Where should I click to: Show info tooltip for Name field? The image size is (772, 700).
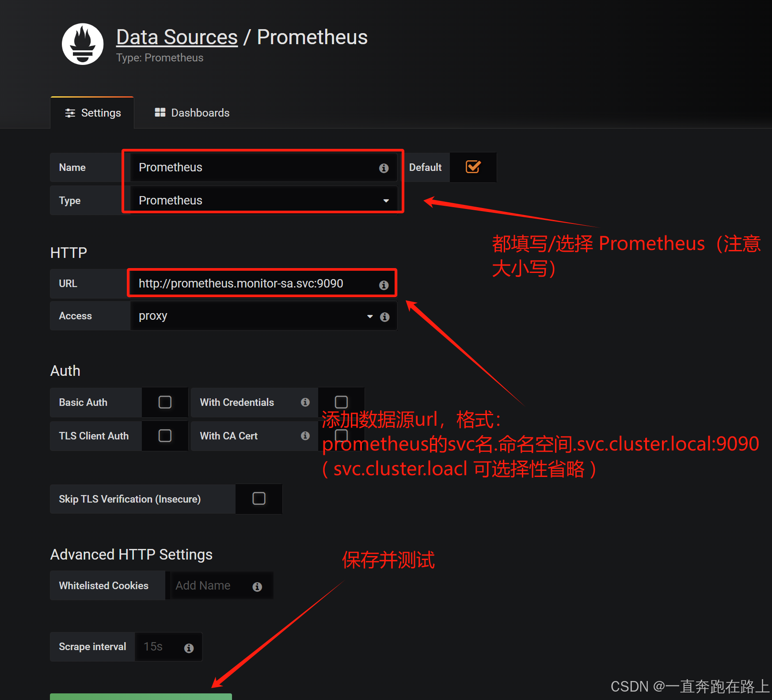point(384,168)
